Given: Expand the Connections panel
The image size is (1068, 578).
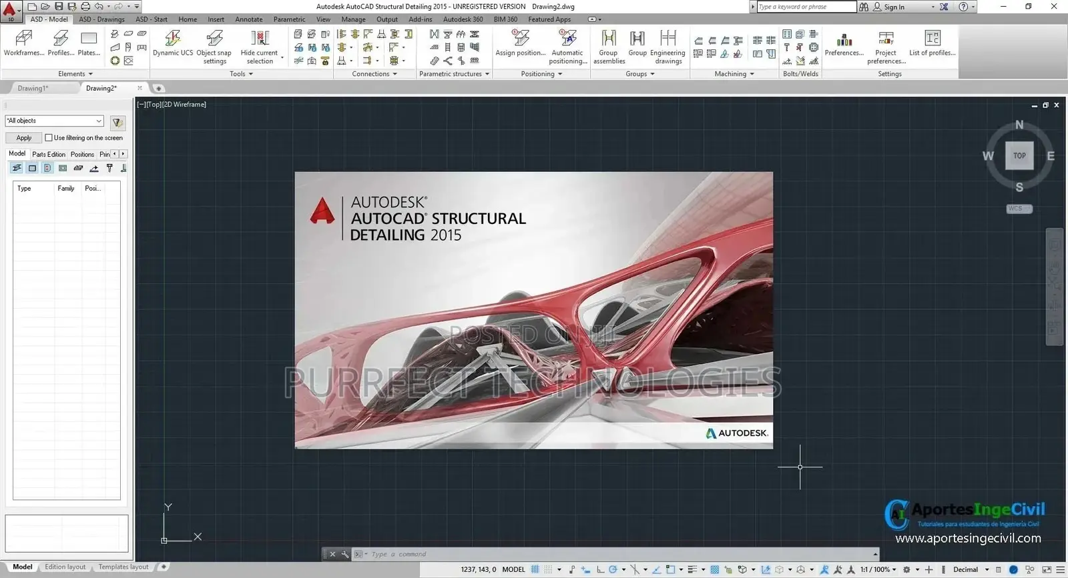Looking at the screenshot, I should click(x=374, y=74).
